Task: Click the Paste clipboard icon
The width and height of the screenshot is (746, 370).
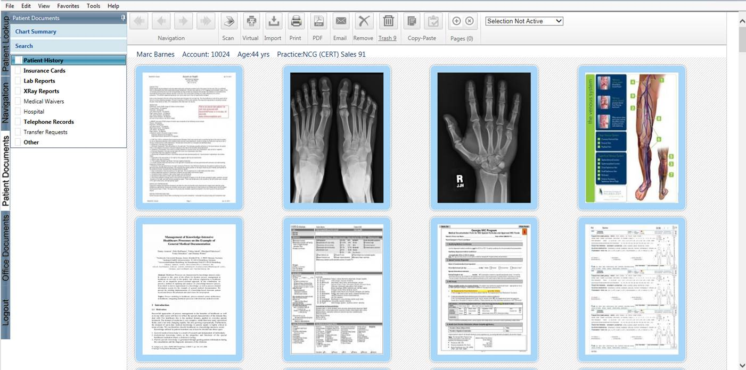Action: [x=433, y=21]
